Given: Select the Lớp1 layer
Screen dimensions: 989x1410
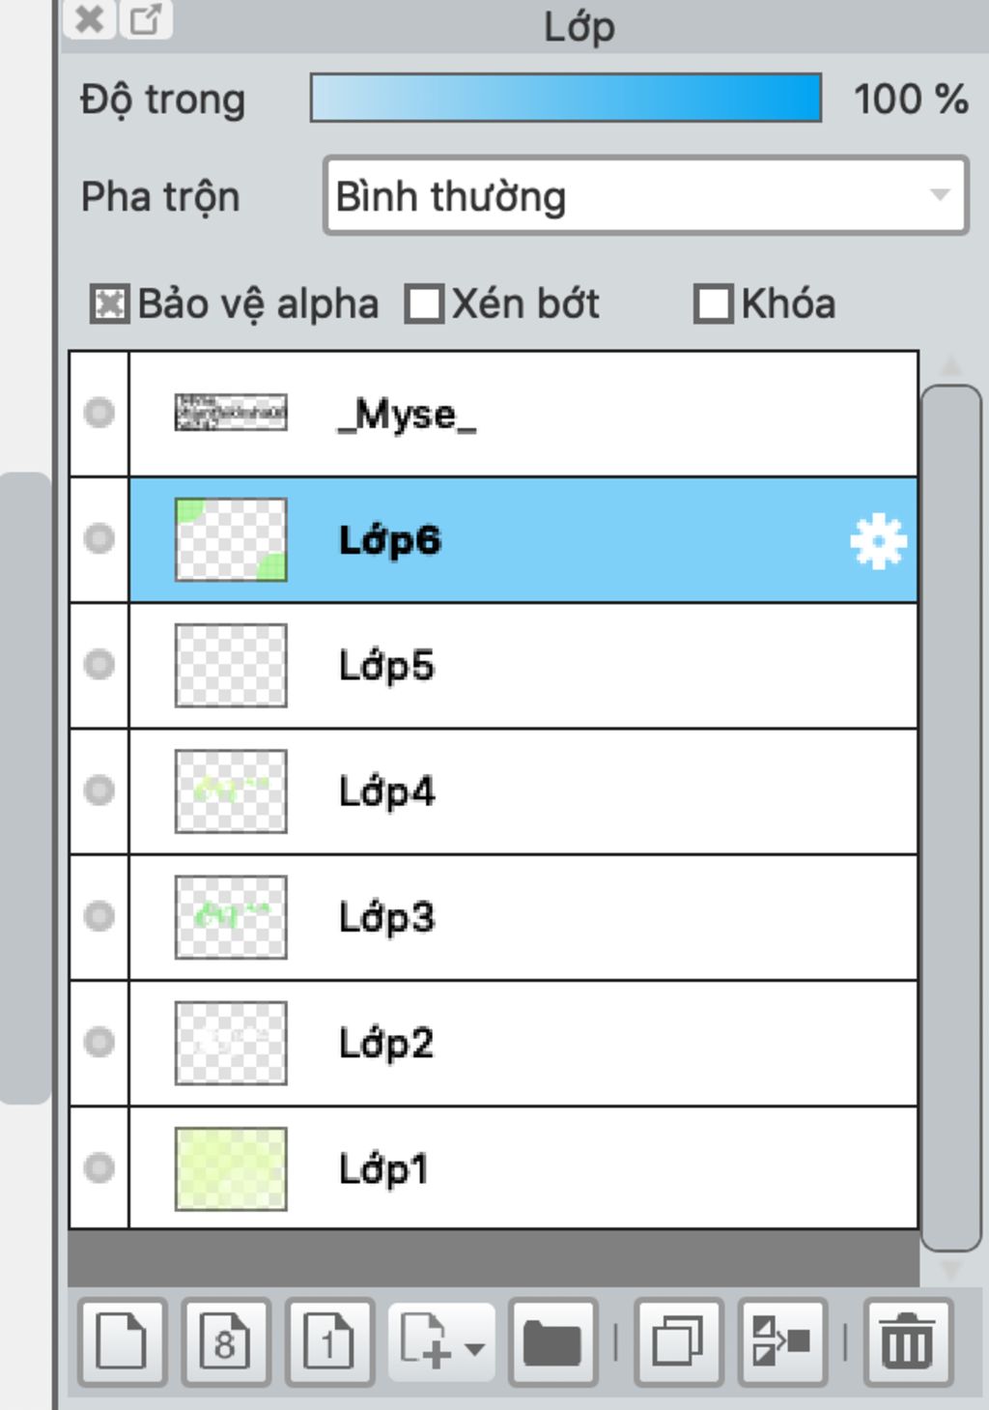Looking at the screenshot, I should click(523, 1168).
